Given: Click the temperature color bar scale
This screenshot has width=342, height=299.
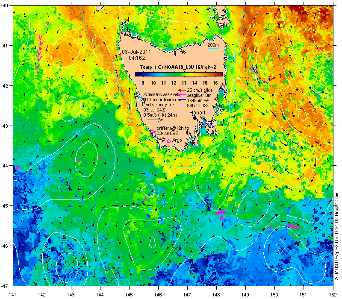Looking at the screenshot, I should (179, 74).
